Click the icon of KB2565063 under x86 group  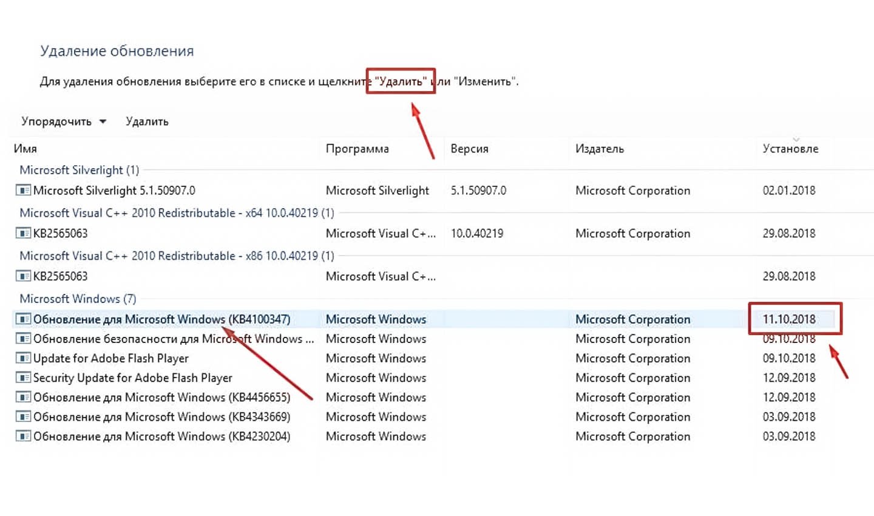point(23,276)
